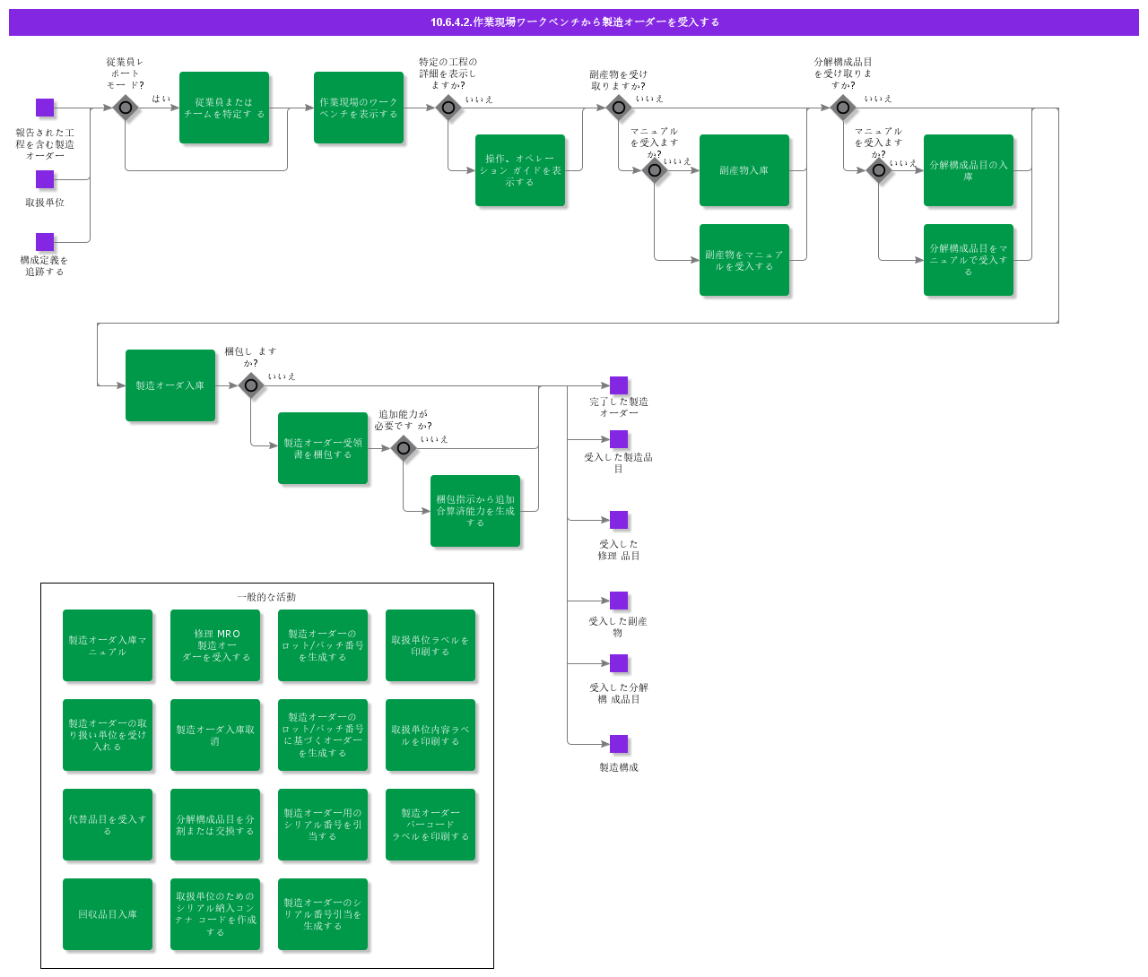Click the 追加能力が必要ですか gateway diamond
Screen dimensions: 1148x977
[404, 448]
